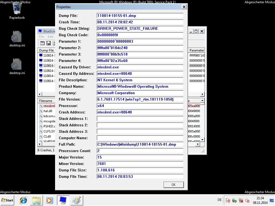Screen dimensions: 275x206
Task: Open Paint from the taskbar
Action: tap(77, 200)
